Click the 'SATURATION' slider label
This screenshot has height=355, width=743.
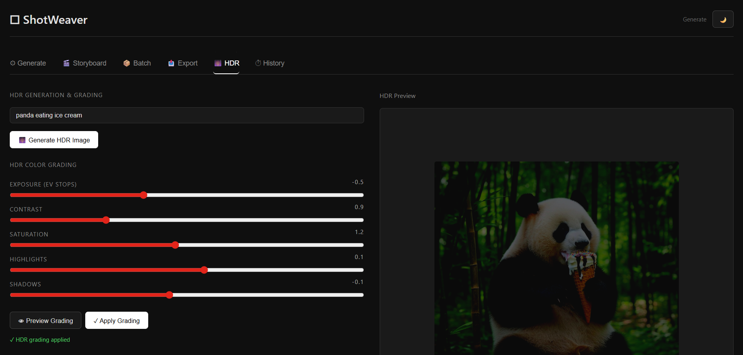(x=29, y=234)
